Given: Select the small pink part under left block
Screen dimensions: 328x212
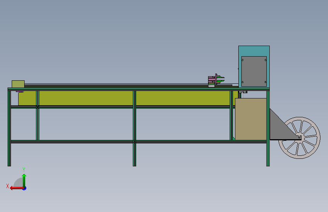Looking at the screenshot, I should tap(20, 91).
